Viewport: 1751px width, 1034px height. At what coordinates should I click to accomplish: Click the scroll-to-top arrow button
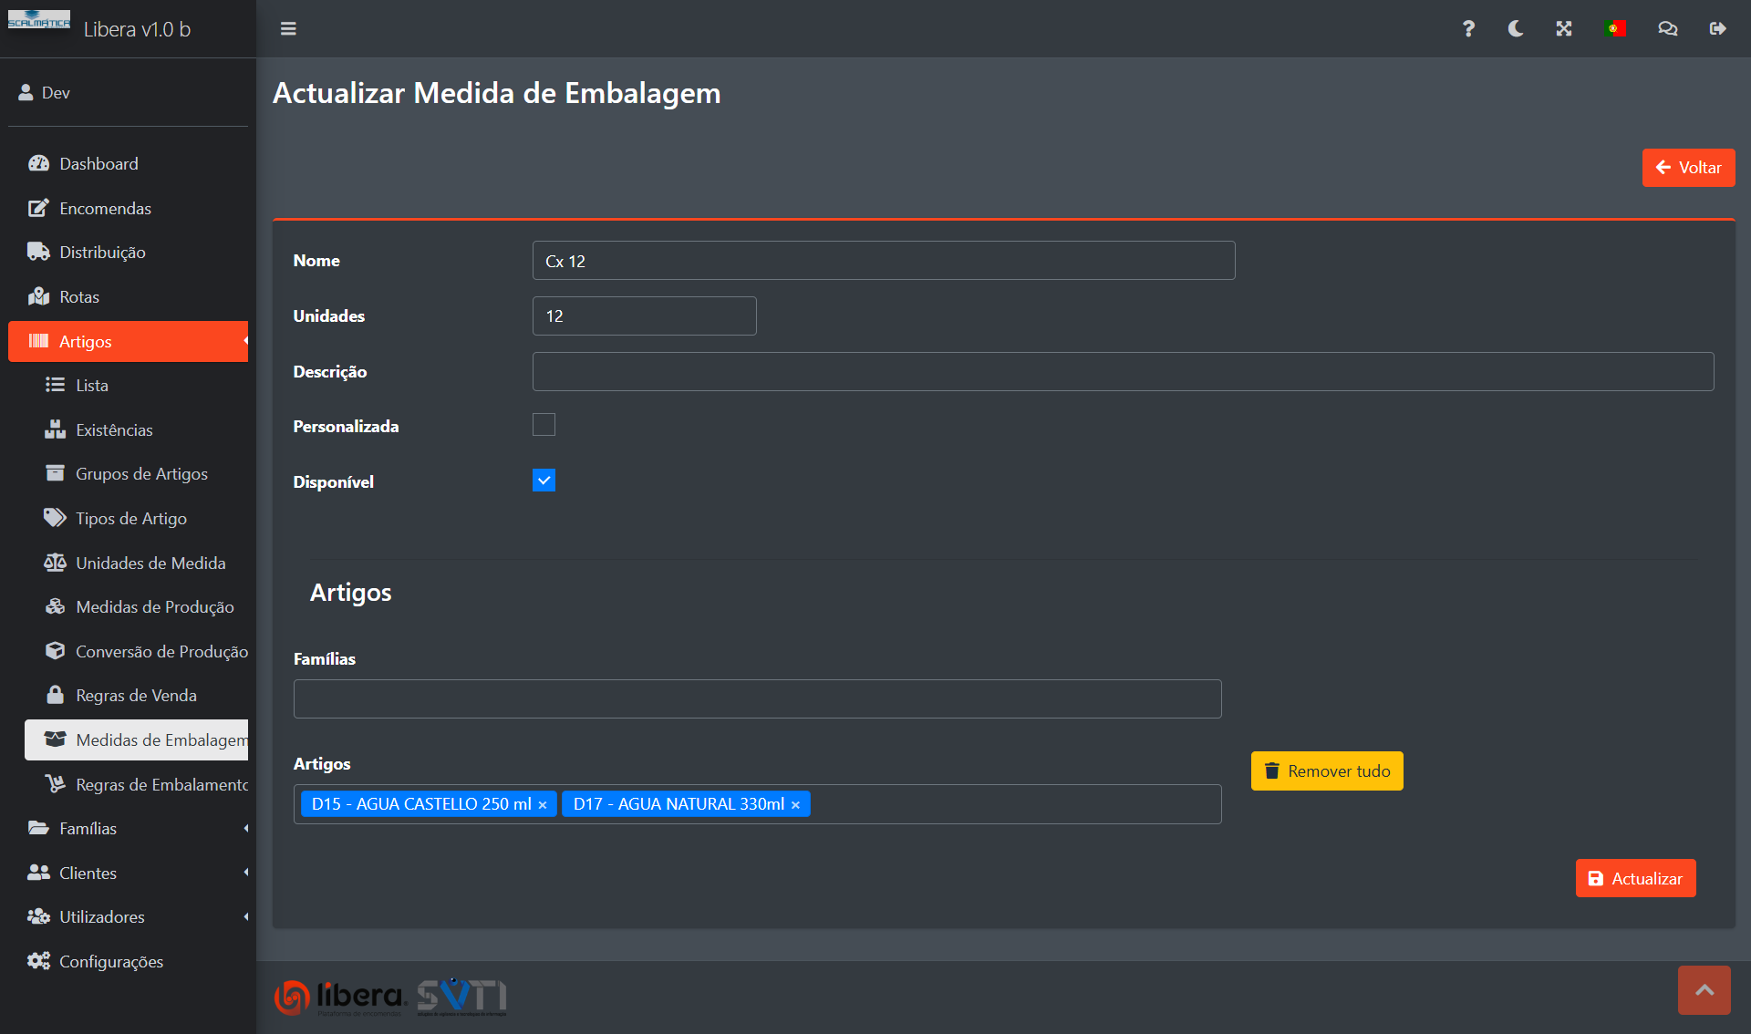click(1704, 990)
